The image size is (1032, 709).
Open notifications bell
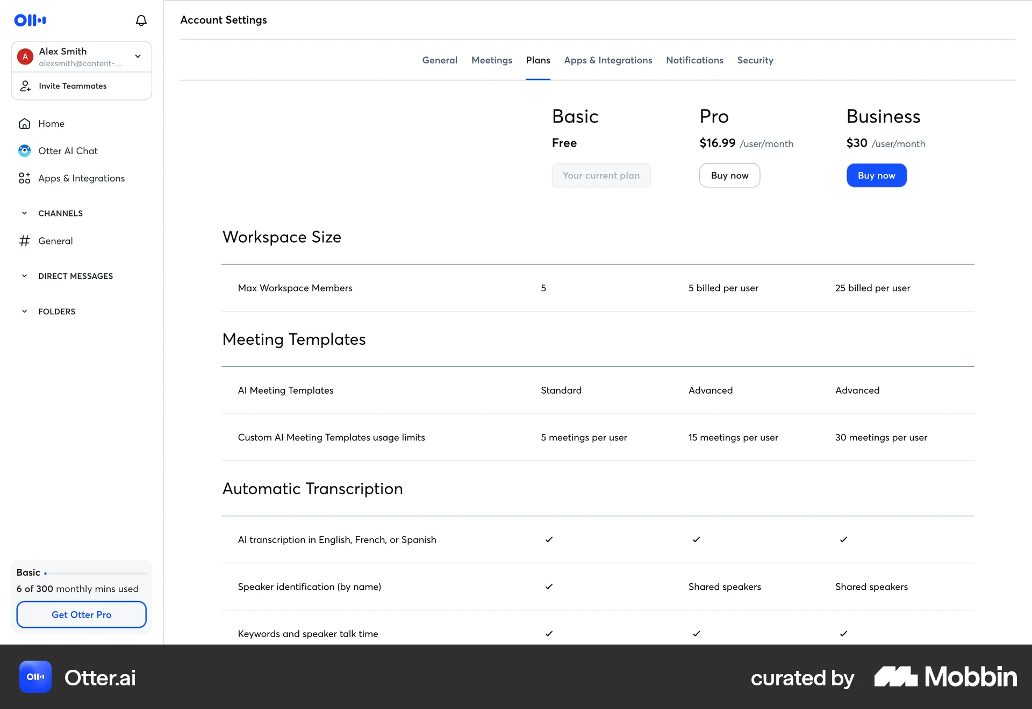141,20
